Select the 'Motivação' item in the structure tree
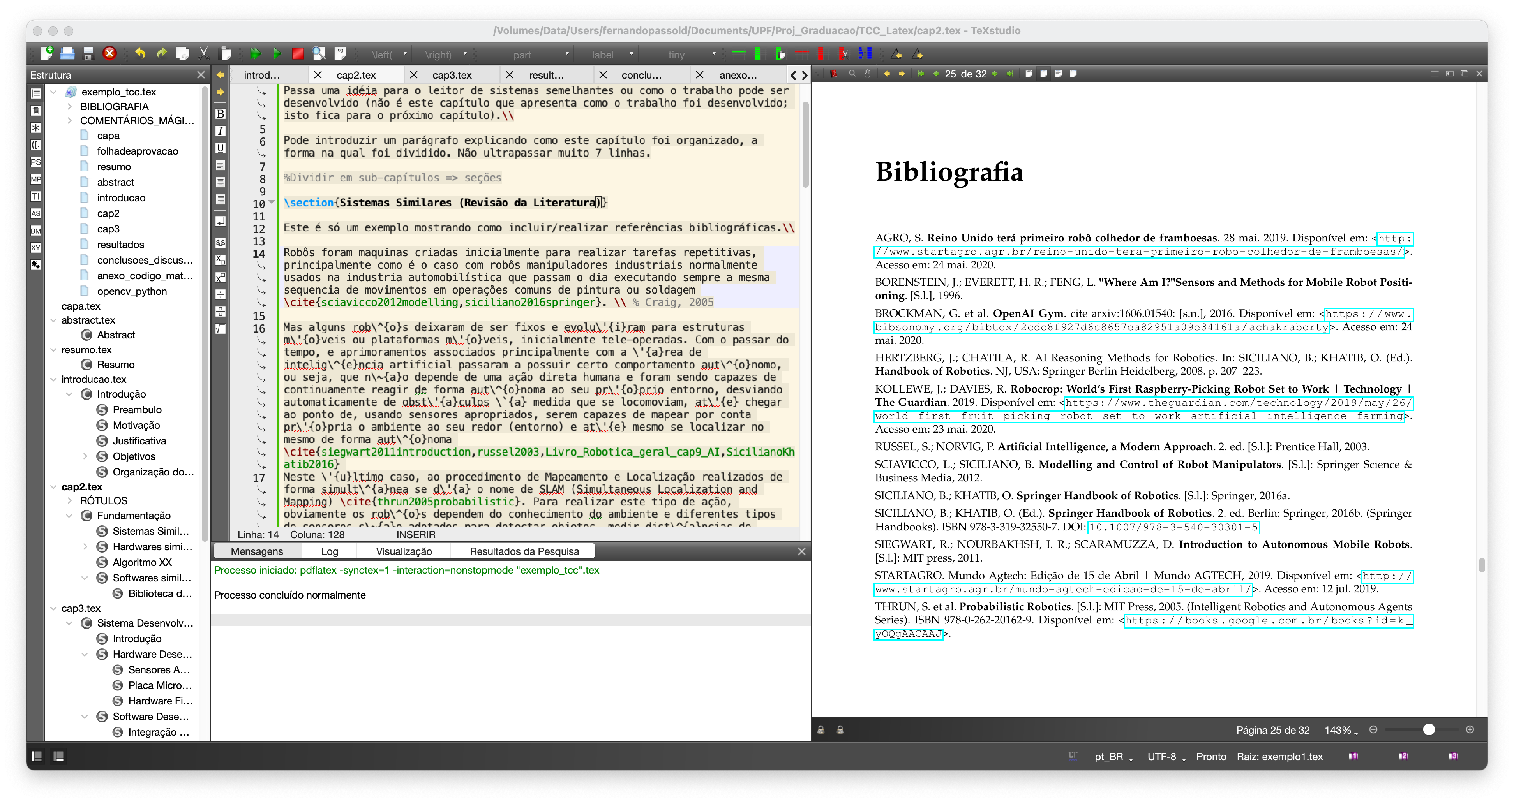Screen dimensions: 1514x803 pos(136,425)
